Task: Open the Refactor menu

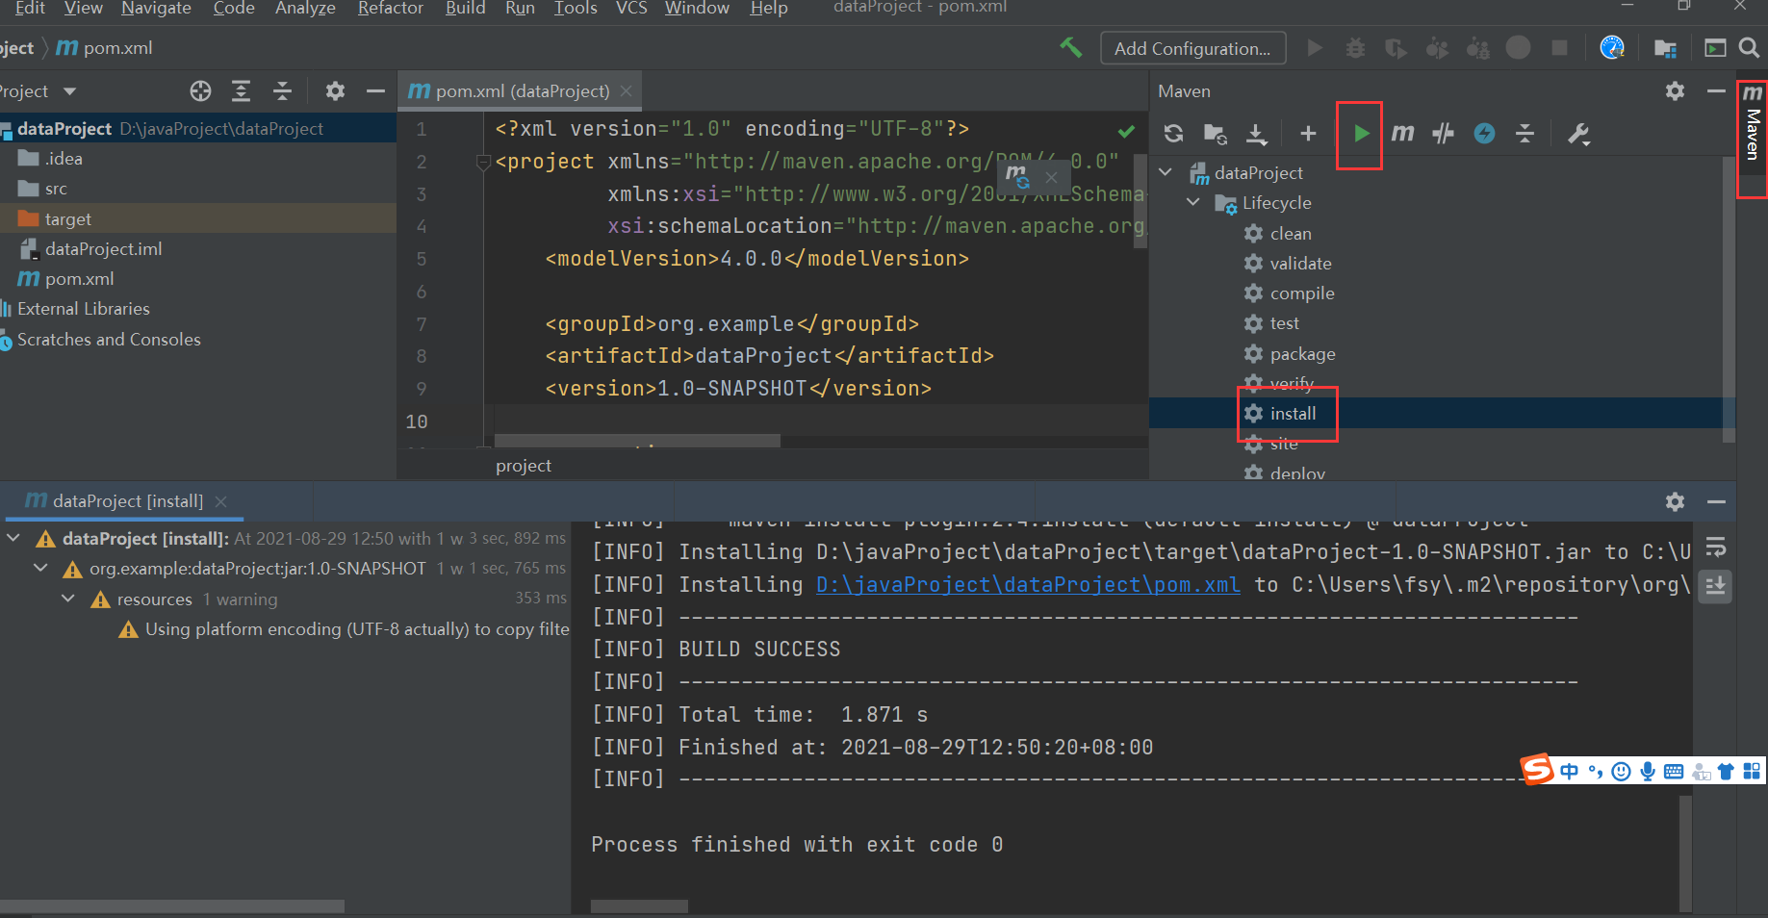Action: tap(390, 8)
